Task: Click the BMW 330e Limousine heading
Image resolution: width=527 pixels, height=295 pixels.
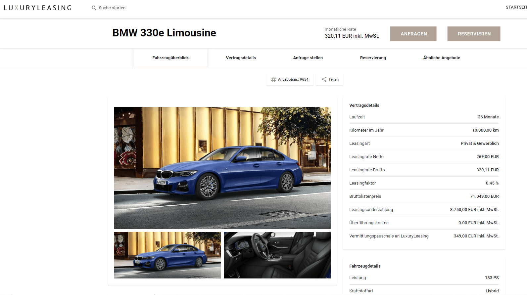Action: tap(164, 33)
